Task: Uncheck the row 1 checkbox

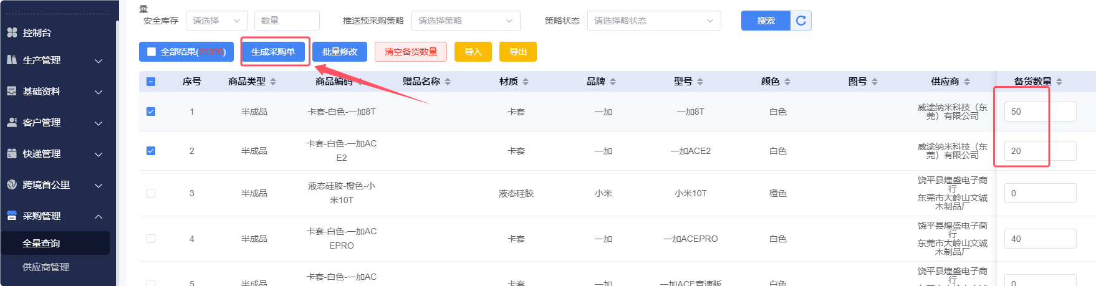Action: (x=151, y=112)
